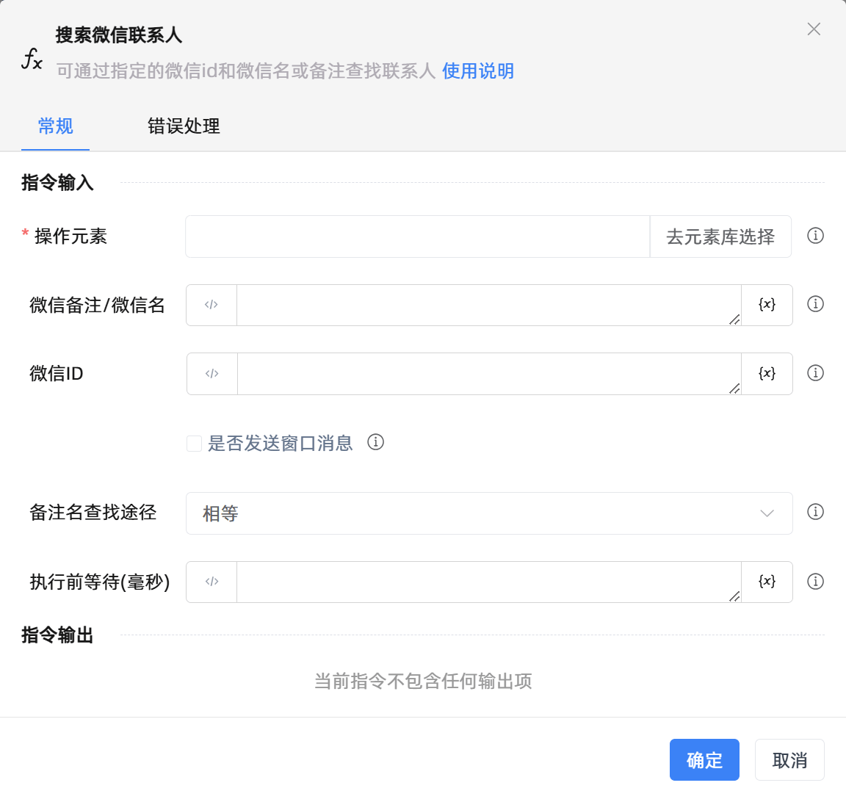Toggle expression mode for 微信ID field
This screenshot has width=846, height=802.
[212, 374]
